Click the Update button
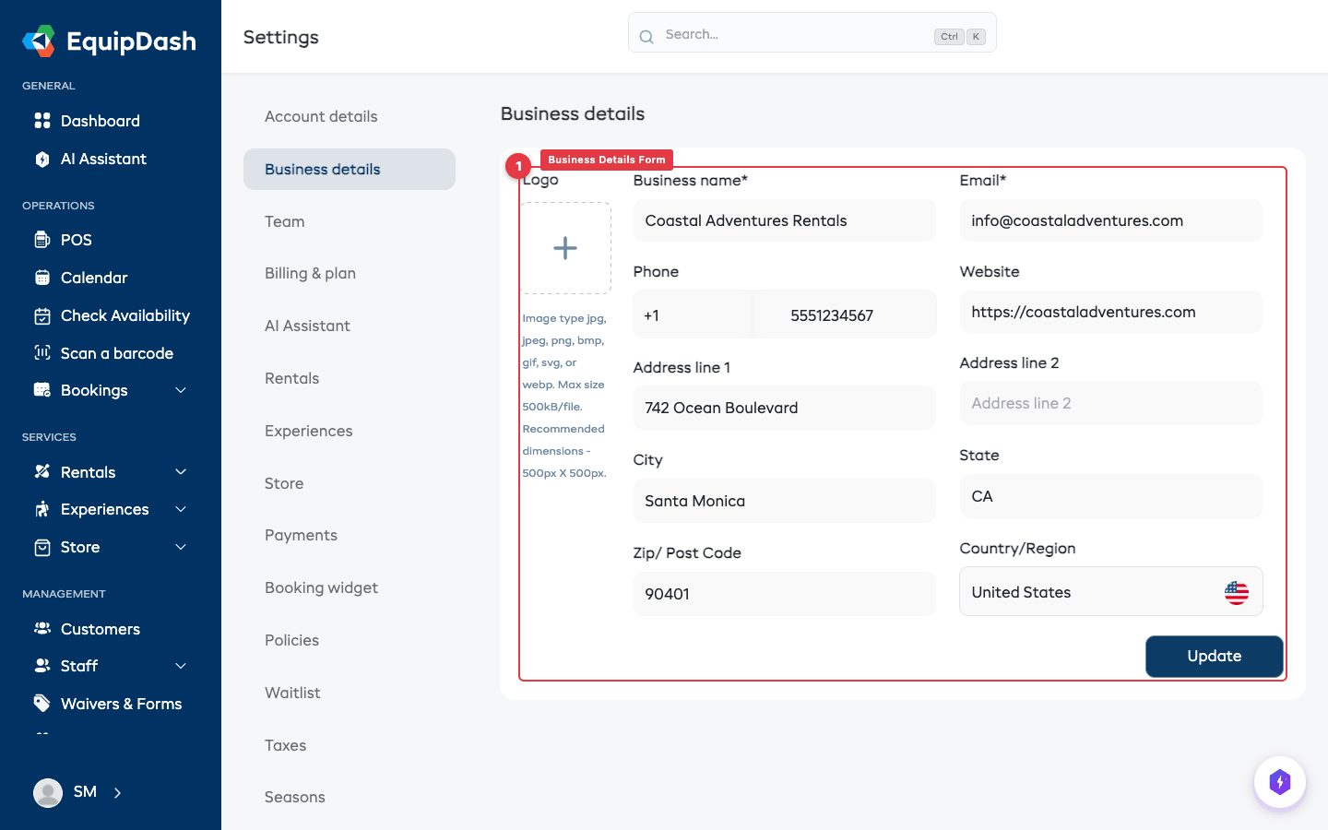Viewport: 1328px width, 830px height. coord(1214,656)
